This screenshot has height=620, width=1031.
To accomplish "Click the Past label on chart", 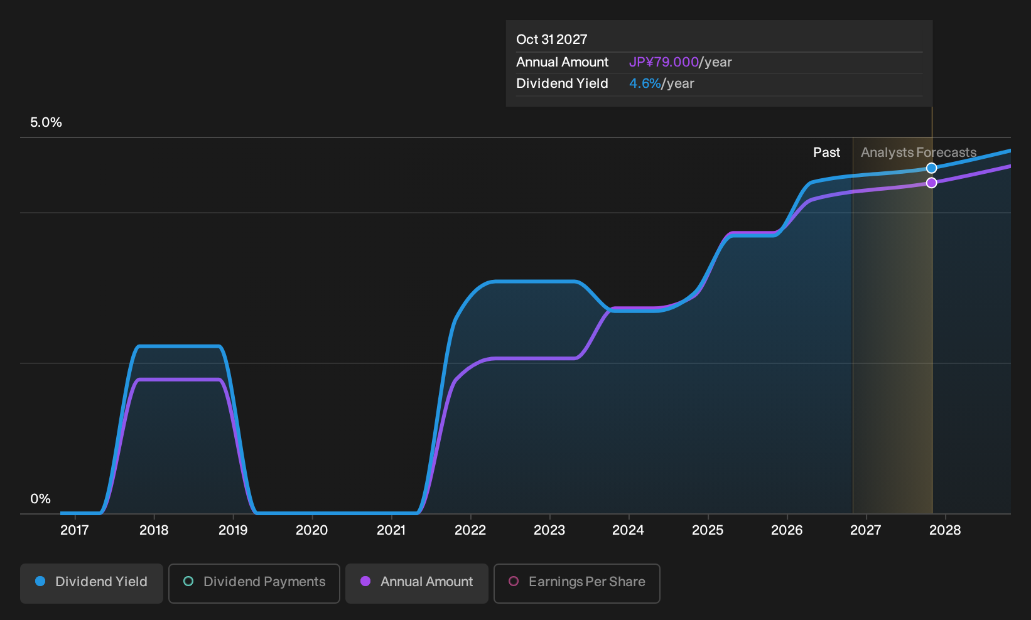I will (x=826, y=152).
